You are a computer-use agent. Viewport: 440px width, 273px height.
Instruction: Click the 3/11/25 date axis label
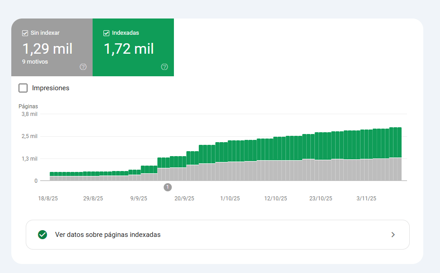[366, 199]
